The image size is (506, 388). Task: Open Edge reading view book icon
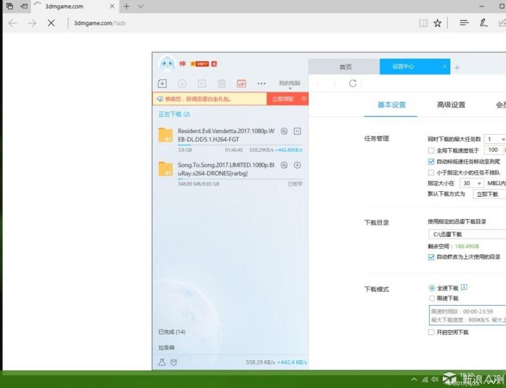pos(423,23)
